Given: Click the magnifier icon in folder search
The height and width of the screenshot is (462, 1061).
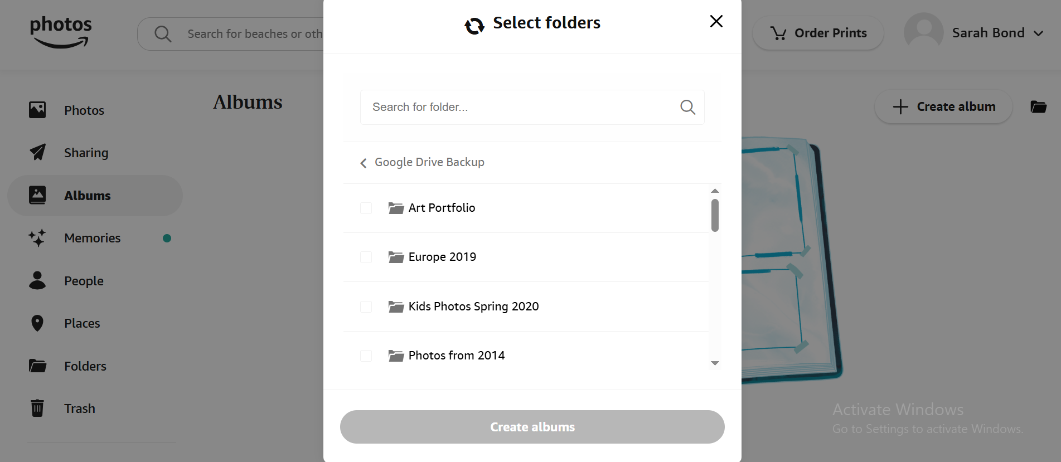Looking at the screenshot, I should (x=687, y=107).
